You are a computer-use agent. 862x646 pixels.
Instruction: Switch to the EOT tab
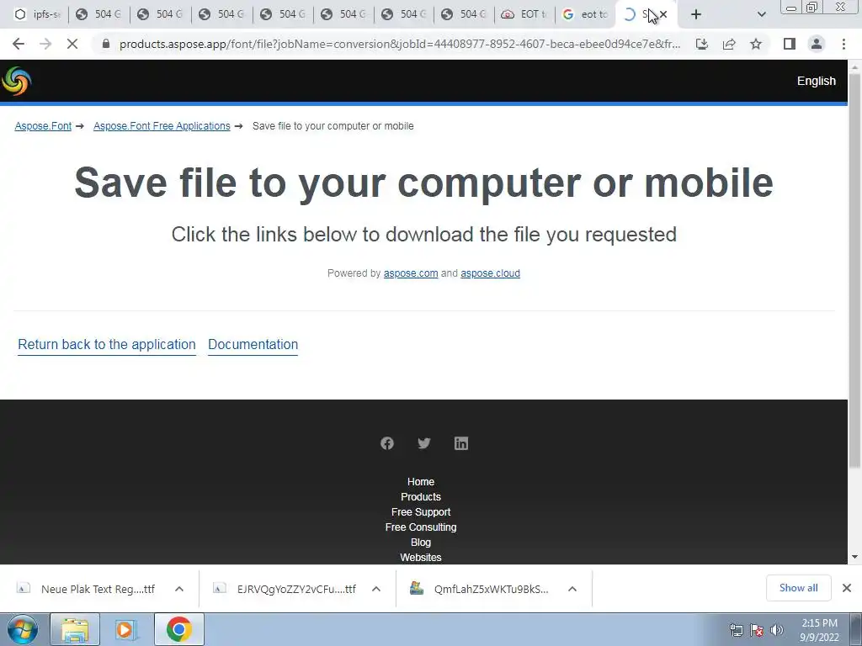point(524,14)
